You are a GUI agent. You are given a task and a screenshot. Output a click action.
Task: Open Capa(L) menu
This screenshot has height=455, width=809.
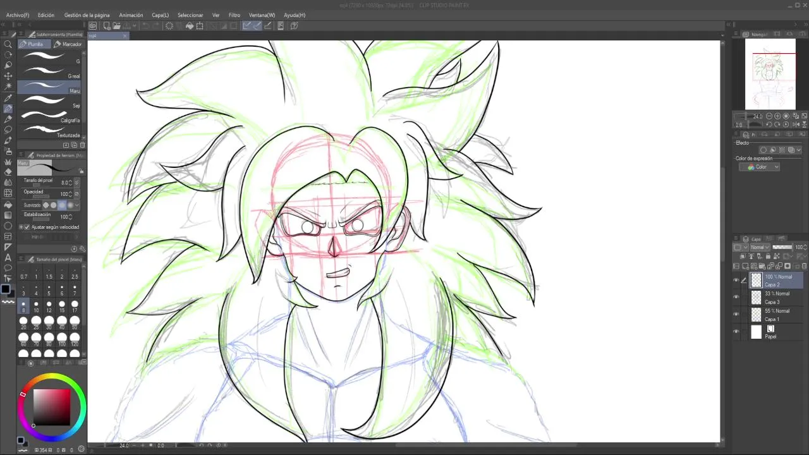(x=161, y=15)
